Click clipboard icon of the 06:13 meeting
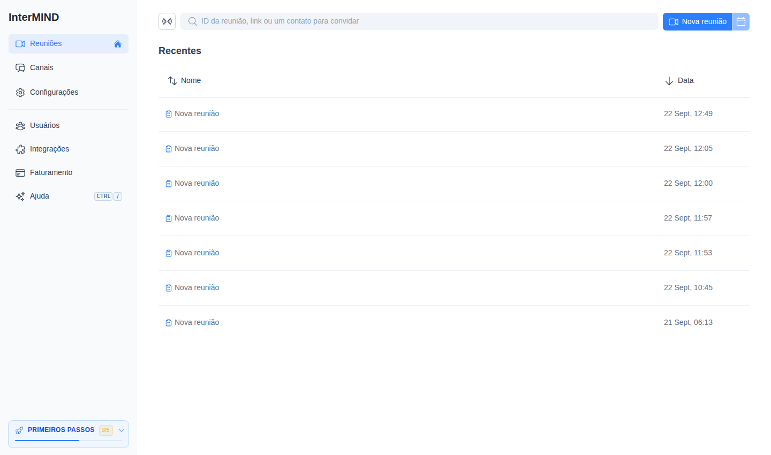 click(169, 323)
